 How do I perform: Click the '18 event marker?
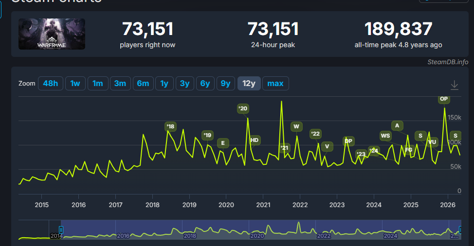[x=170, y=126]
